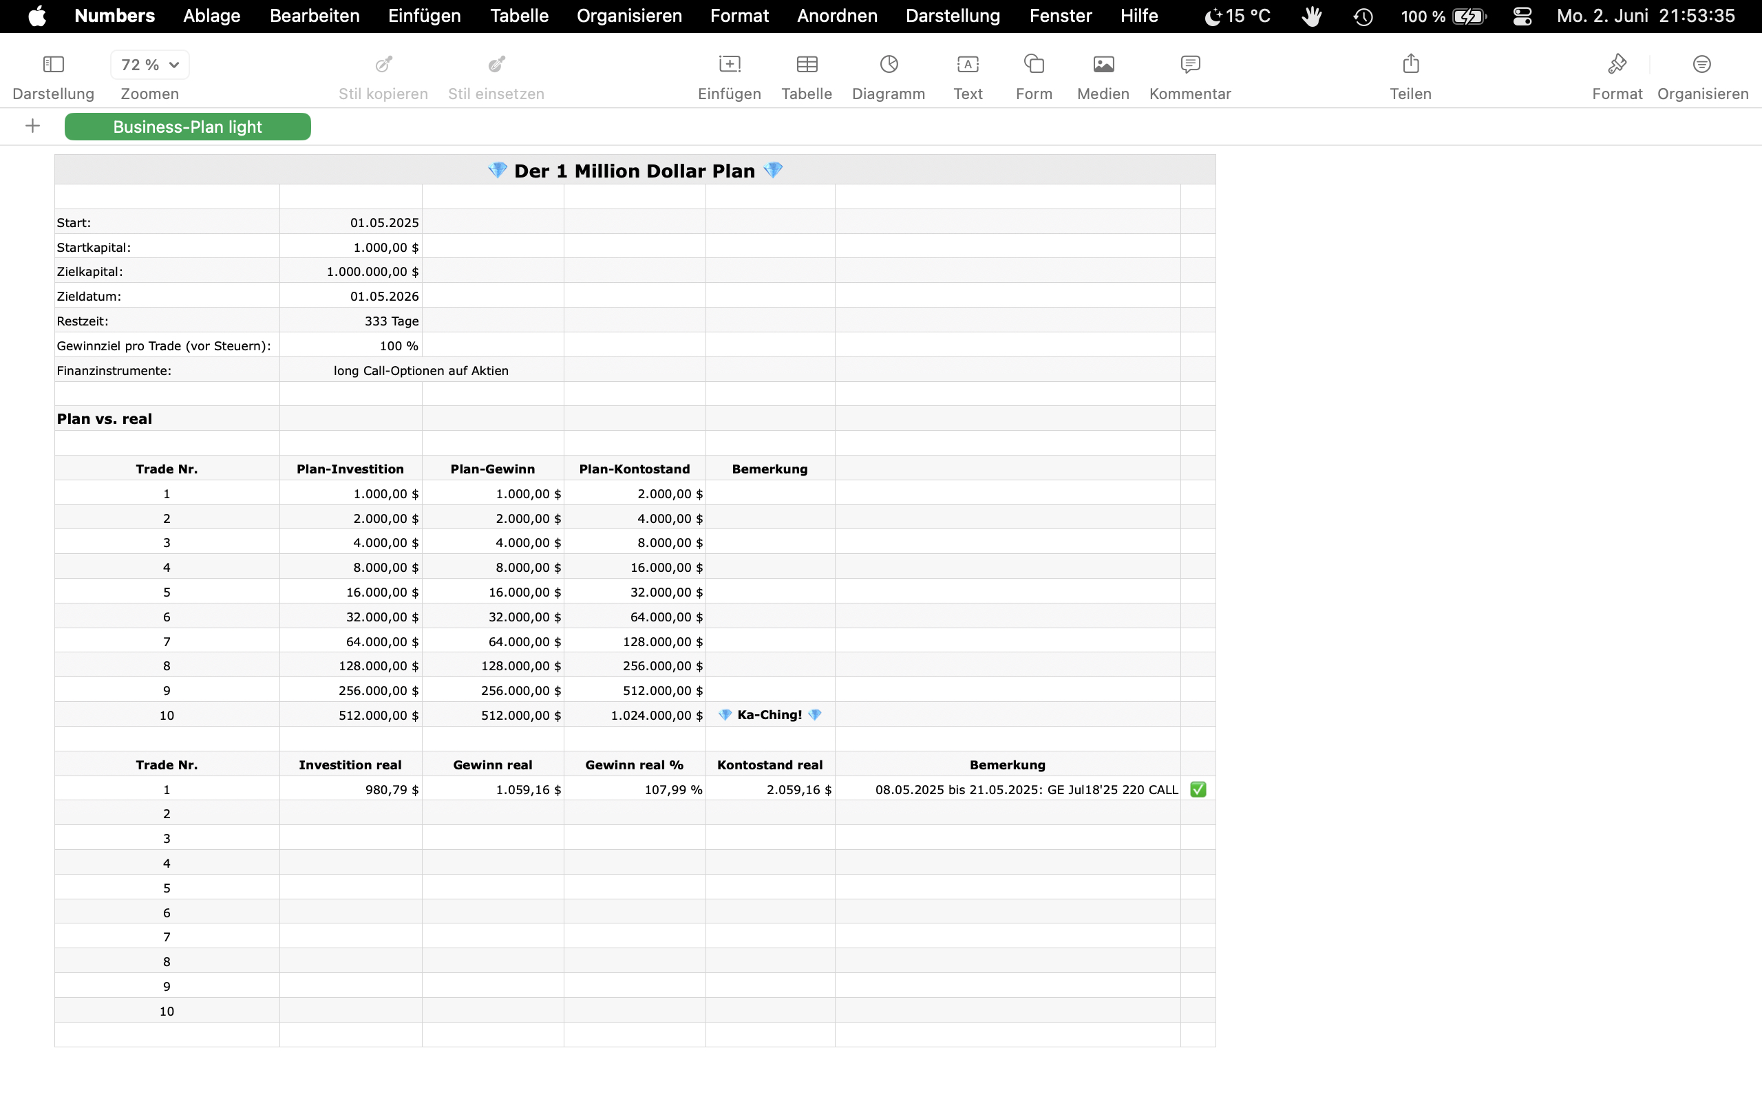Click the Tabelle icon in toolbar
Viewport: 1762px width, 1101px height.
(x=806, y=65)
